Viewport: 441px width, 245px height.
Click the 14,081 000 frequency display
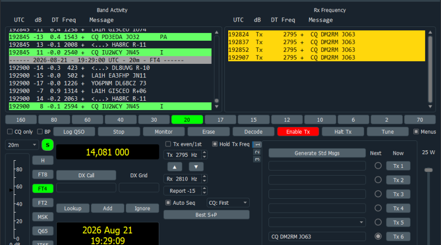tap(107, 152)
